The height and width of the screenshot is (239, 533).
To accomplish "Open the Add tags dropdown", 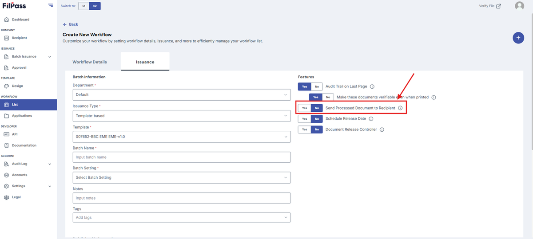I will coord(182,217).
